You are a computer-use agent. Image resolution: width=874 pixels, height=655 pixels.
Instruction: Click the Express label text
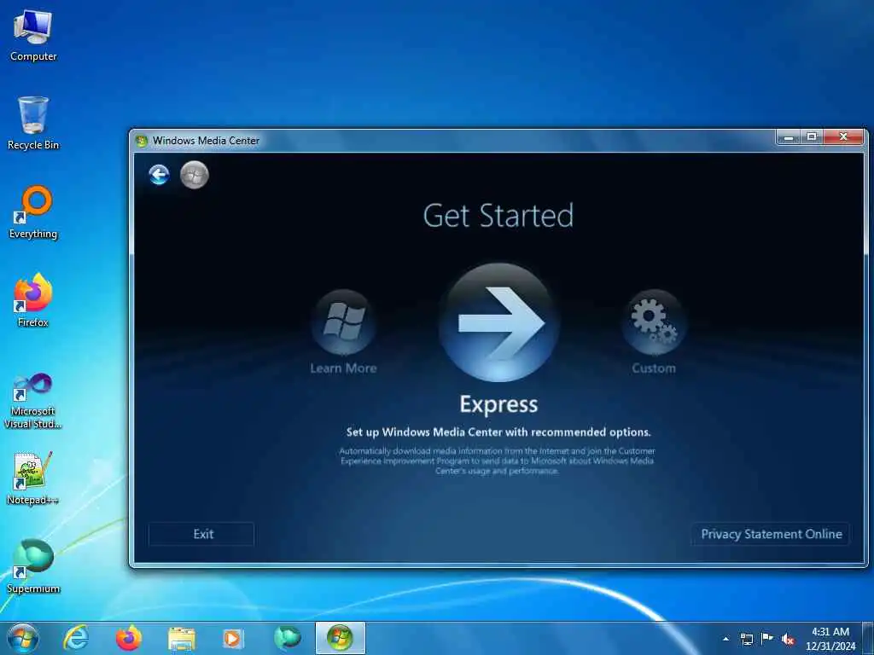[498, 405]
